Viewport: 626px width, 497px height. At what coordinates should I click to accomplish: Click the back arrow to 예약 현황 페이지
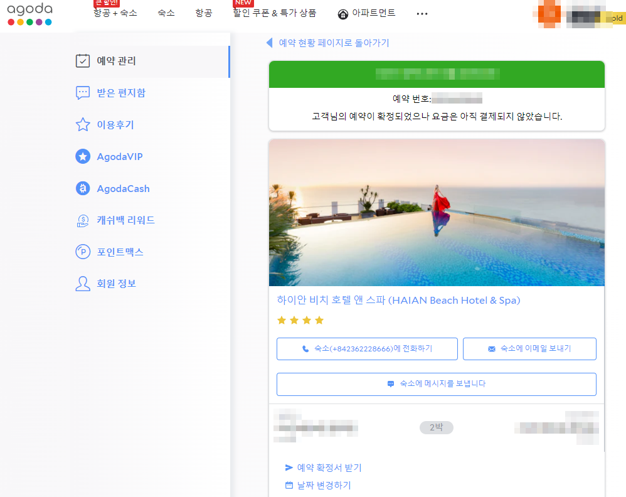tap(268, 43)
